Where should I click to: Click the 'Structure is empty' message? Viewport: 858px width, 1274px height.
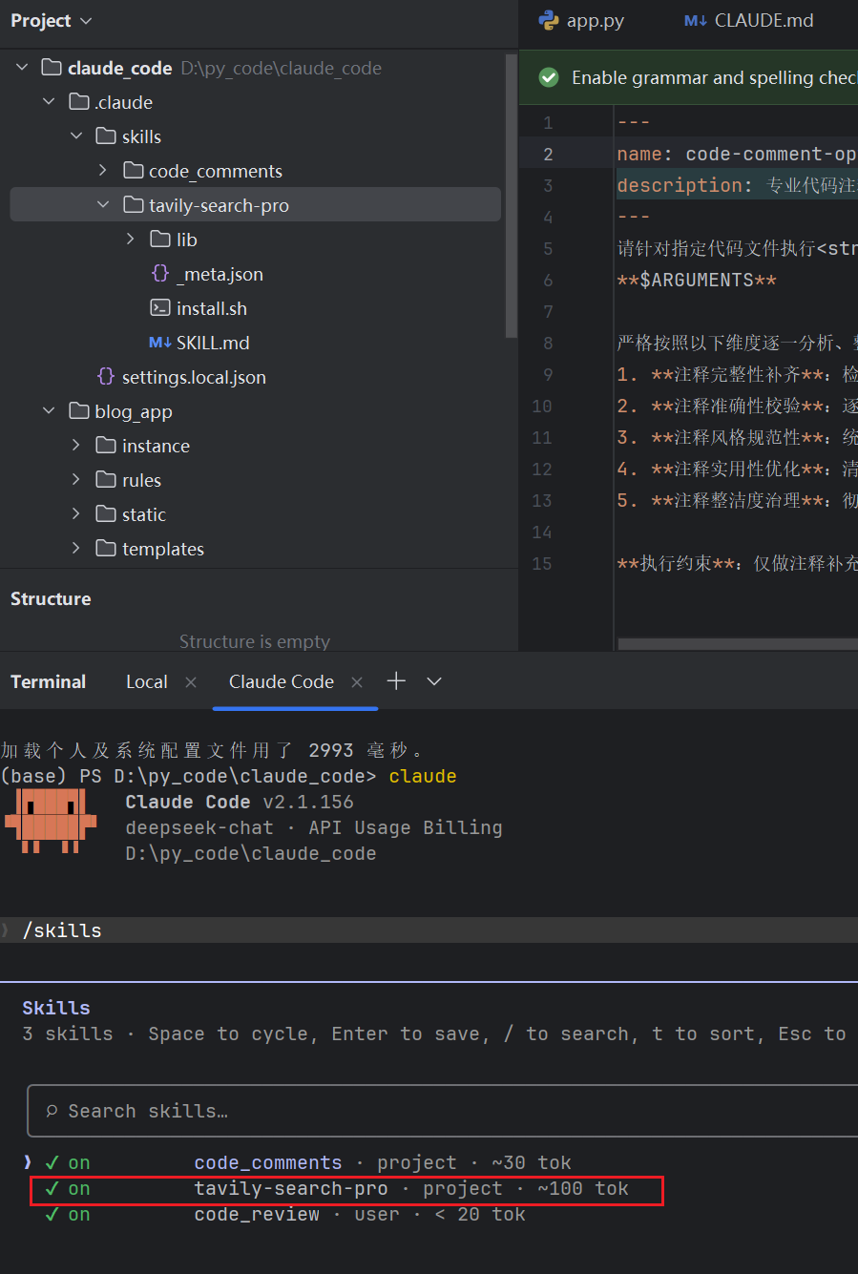[255, 641]
